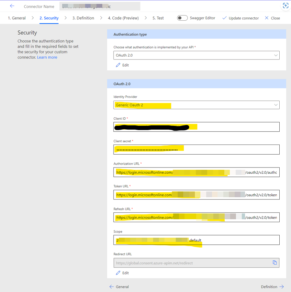The image size is (291, 292).
Task: Click the back arrow beside Connector Name
Action: click(12, 5)
